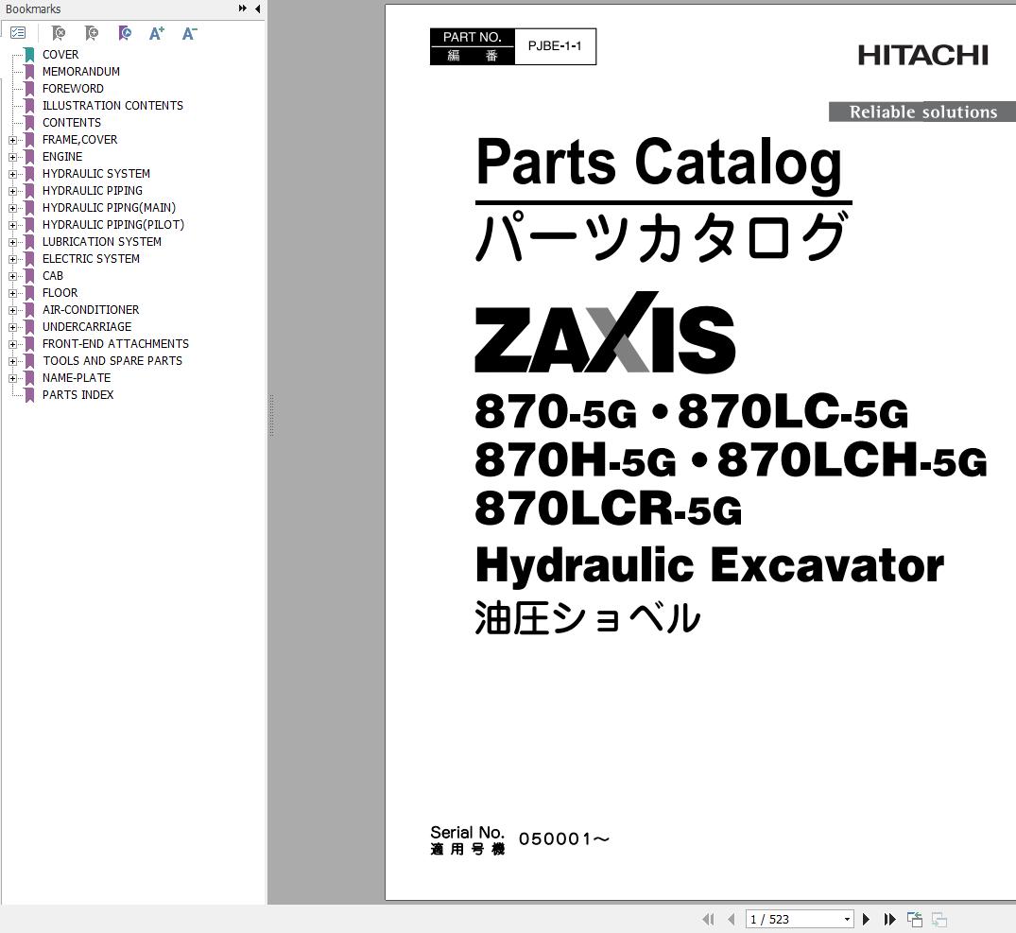Click the bookmark destination icon
The width and height of the screenshot is (1016, 933).
(x=125, y=32)
